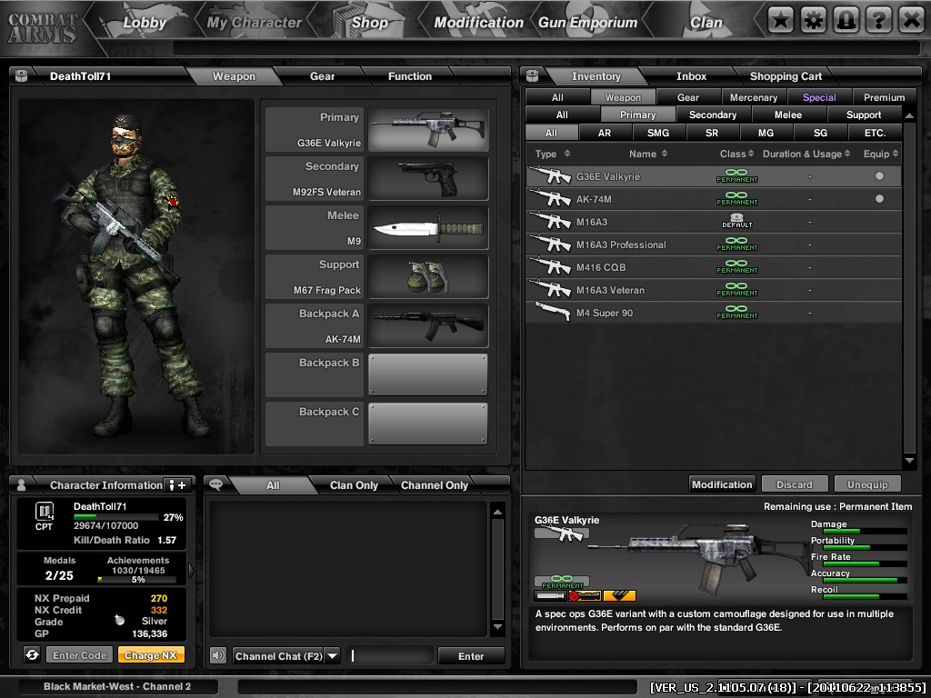Sort the inventory by the Type column
931x698 pixels.
(x=552, y=154)
